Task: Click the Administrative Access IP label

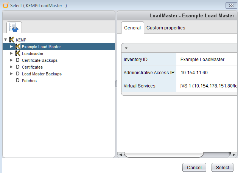Action: click(149, 73)
